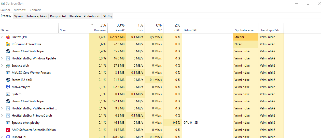This screenshot has width=321, height=139.
Task: Switch to the Výkon tab
Action: [18, 16]
